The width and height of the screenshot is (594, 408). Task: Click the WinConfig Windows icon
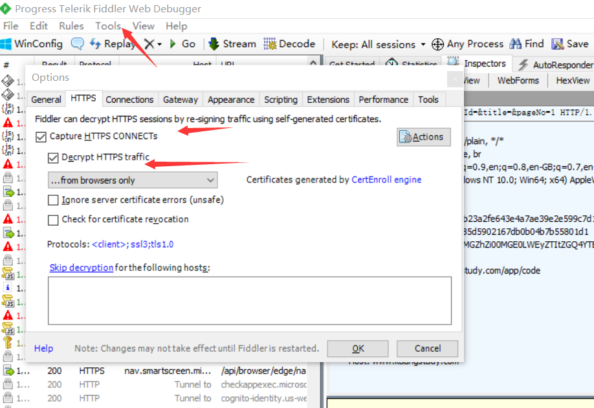(x=6, y=44)
